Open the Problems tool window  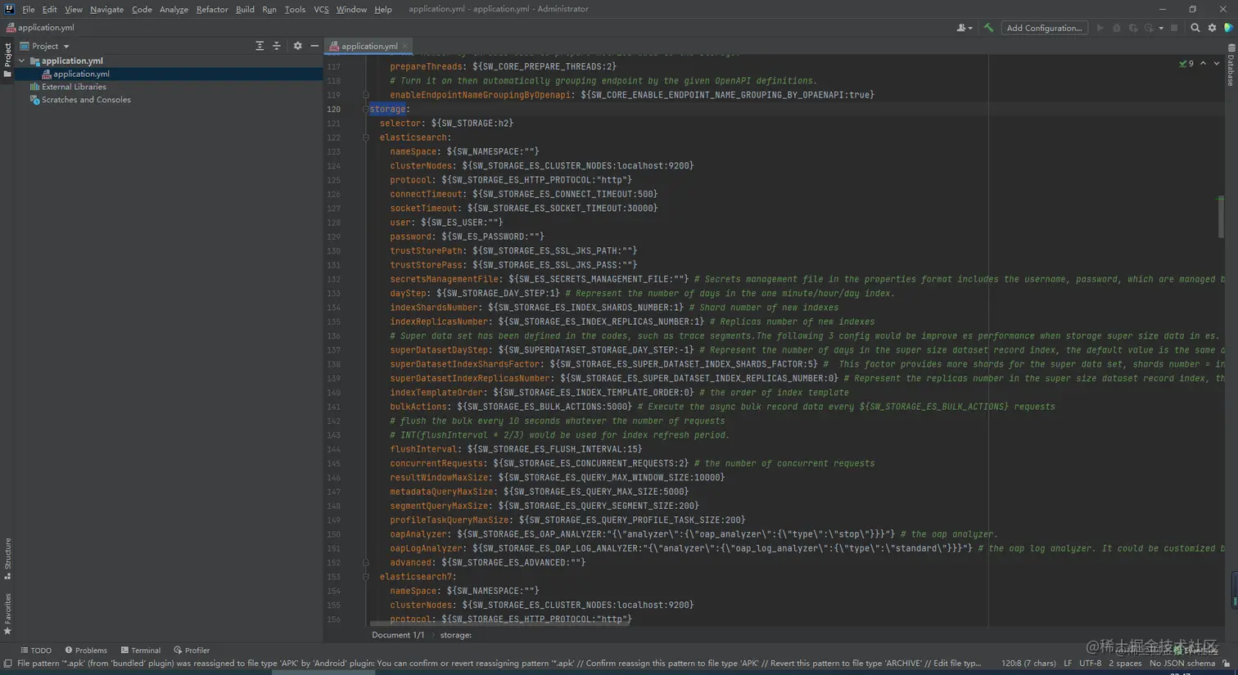coord(86,650)
